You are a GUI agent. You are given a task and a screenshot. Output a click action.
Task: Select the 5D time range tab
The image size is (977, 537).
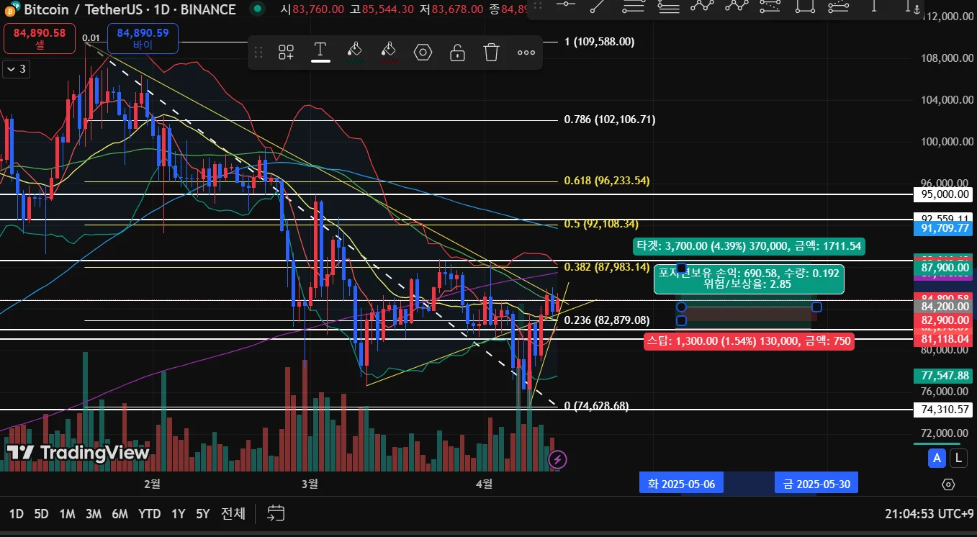coord(42,514)
